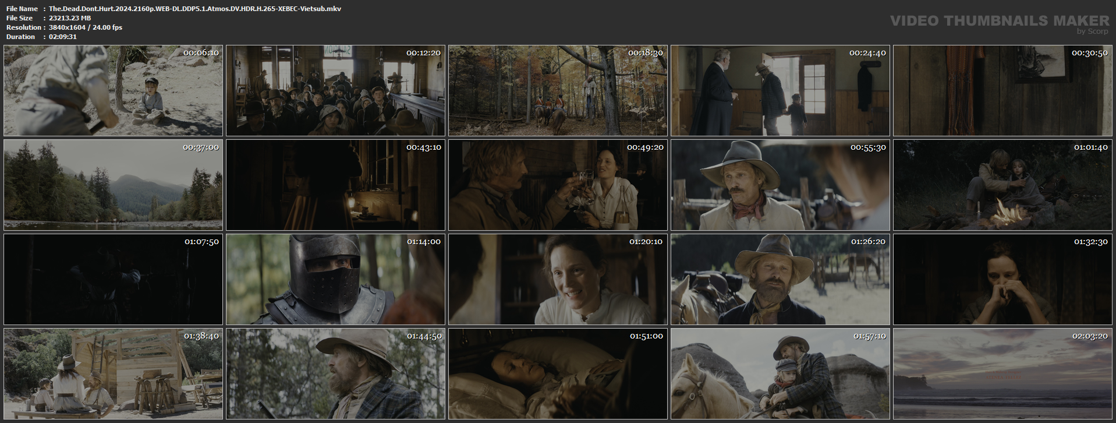This screenshot has height=423, width=1116.
Task: Open the sunset beach thumbnail at 02:03:20
Action: click(1002, 373)
